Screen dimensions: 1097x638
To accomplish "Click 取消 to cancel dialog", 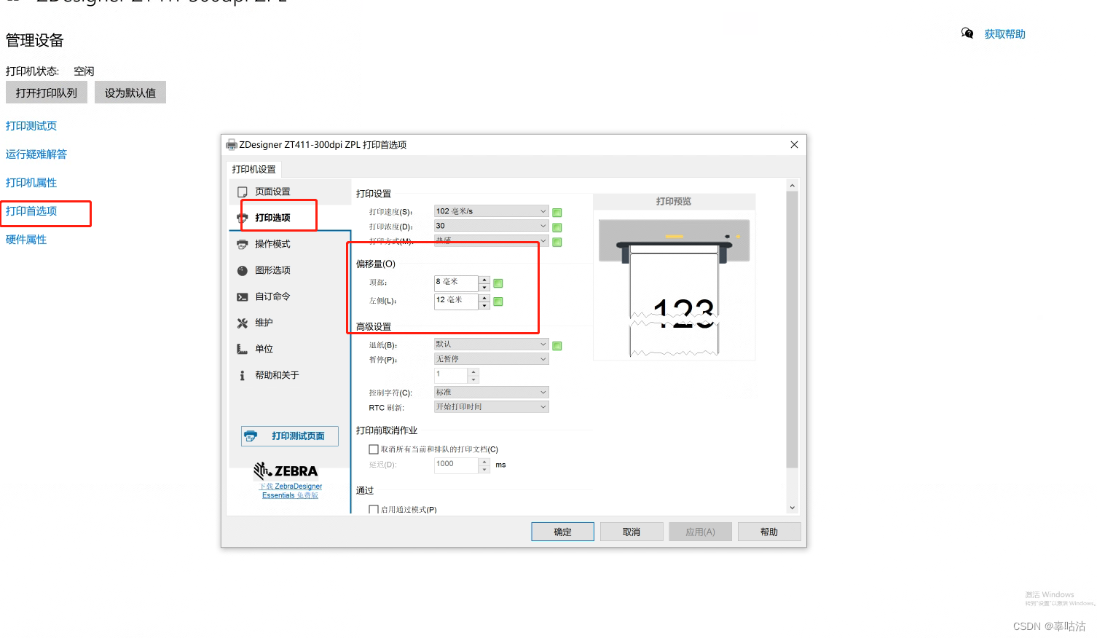I will 632,532.
